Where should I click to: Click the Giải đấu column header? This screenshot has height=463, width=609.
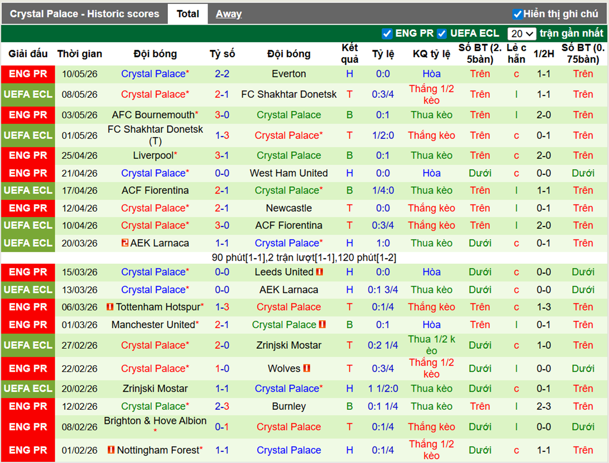28,54
